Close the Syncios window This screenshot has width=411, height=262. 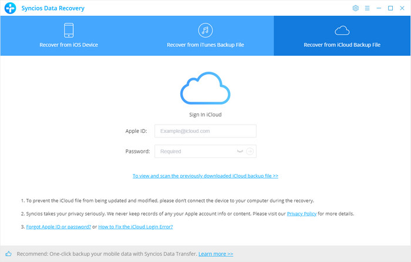[x=402, y=8]
